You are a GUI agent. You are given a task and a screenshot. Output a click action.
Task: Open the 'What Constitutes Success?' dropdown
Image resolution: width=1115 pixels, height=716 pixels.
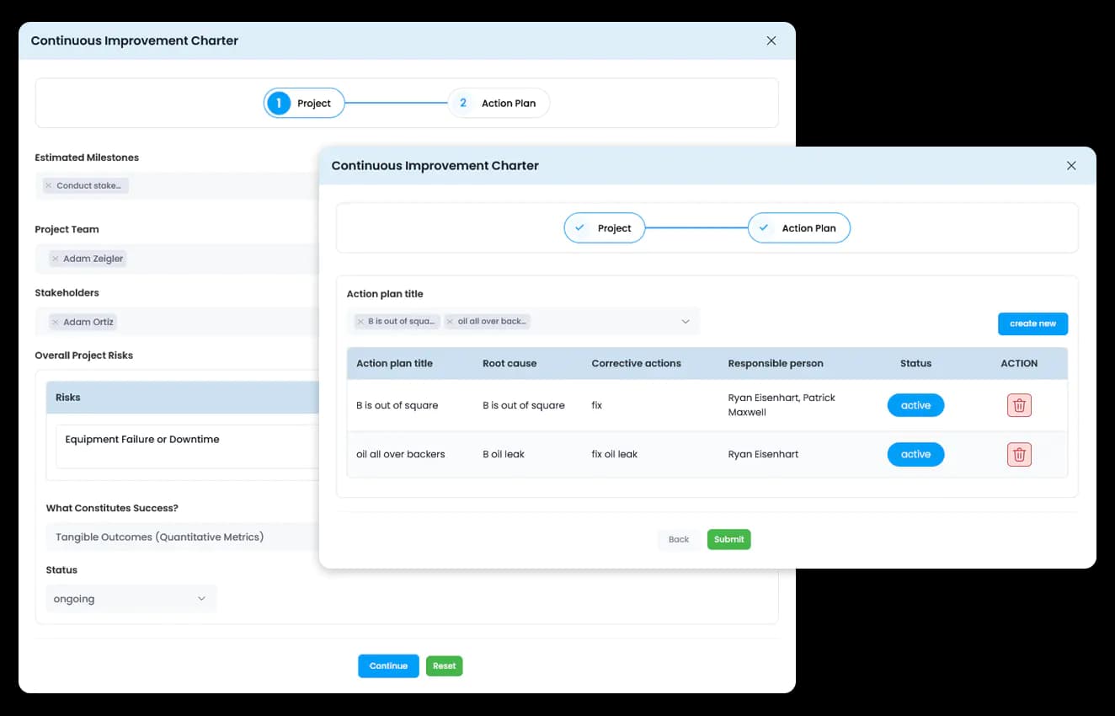point(181,537)
